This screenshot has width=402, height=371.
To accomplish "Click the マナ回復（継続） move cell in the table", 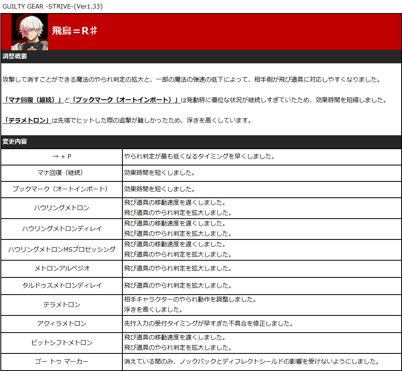I will [x=62, y=173].
